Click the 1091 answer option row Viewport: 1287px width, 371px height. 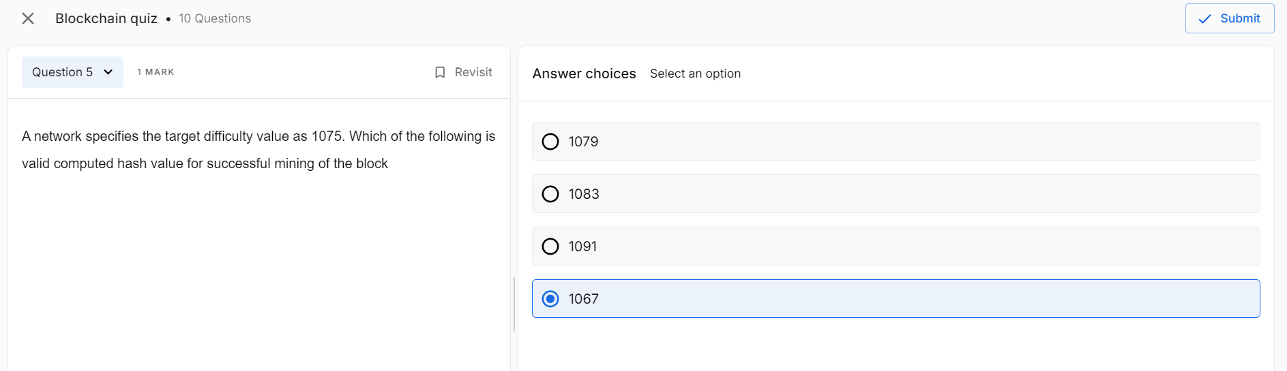point(896,246)
